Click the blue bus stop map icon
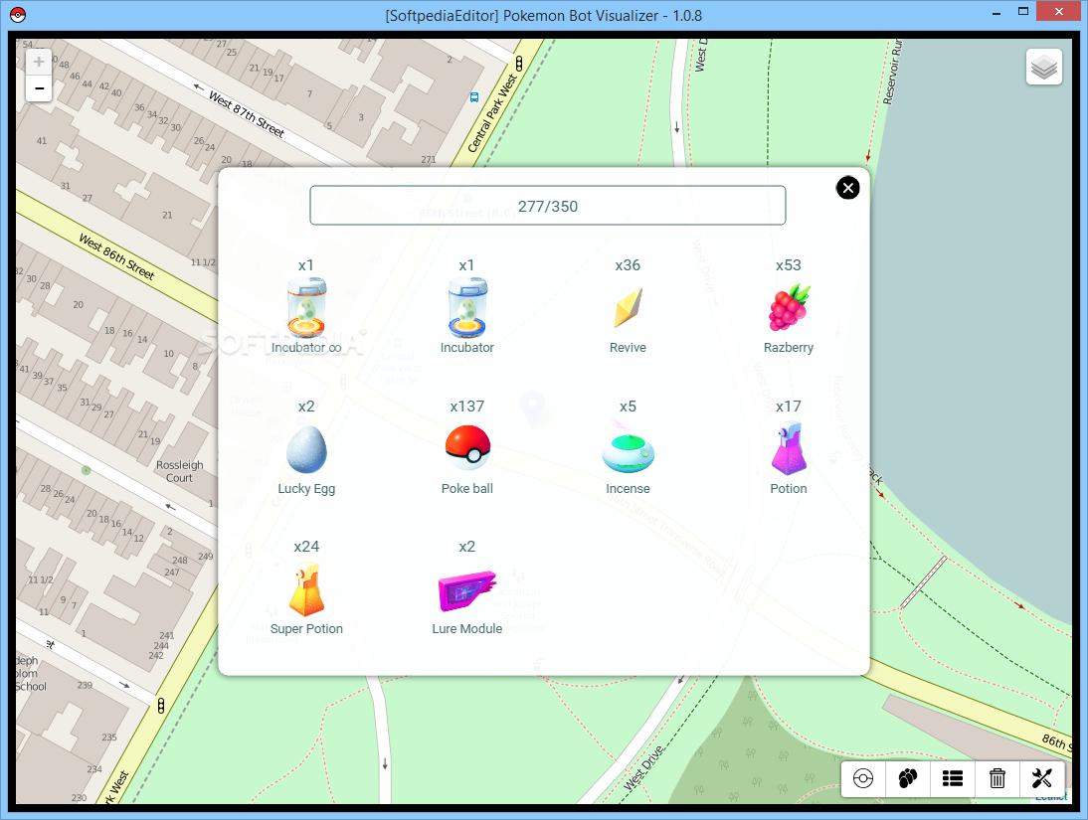The height and width of the screenshot is (820, 1088). coord(474,97)
